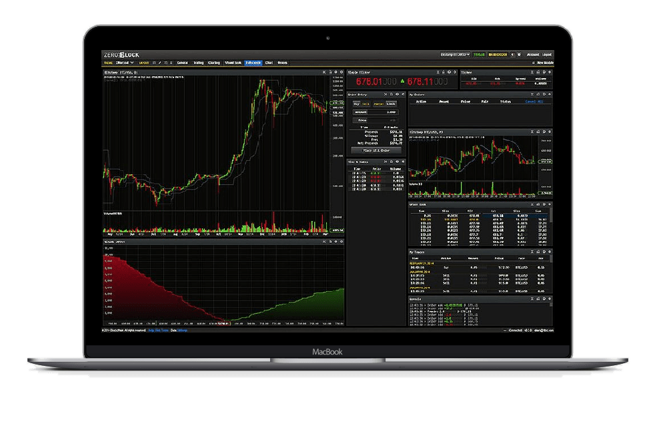Click the list layout icon in toolbar
The image size is (667, 442).
[171, 63]
